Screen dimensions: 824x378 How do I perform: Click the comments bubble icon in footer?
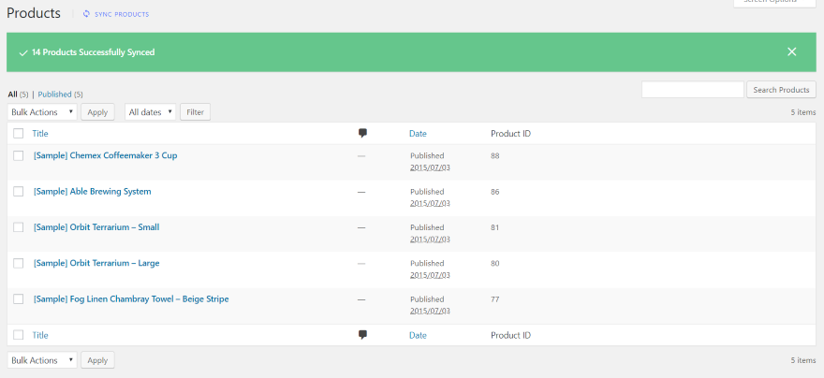pos(362,335)
